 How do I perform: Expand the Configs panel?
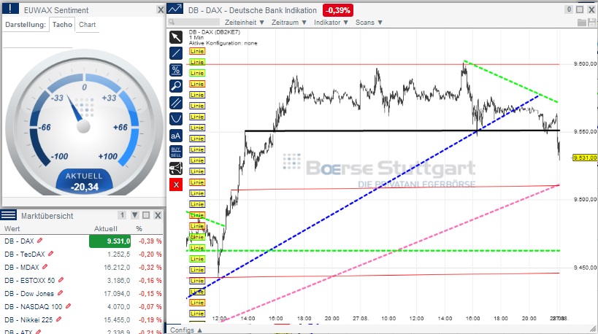(x=185, y=330)
